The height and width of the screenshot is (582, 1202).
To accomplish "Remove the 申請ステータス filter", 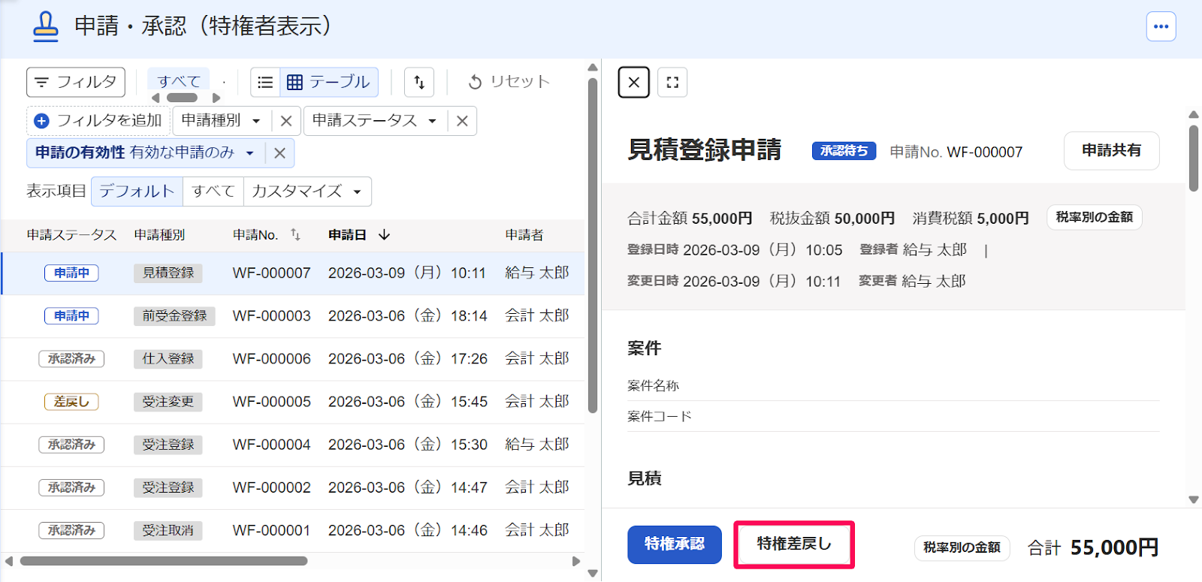I will [x=462, y=121].
